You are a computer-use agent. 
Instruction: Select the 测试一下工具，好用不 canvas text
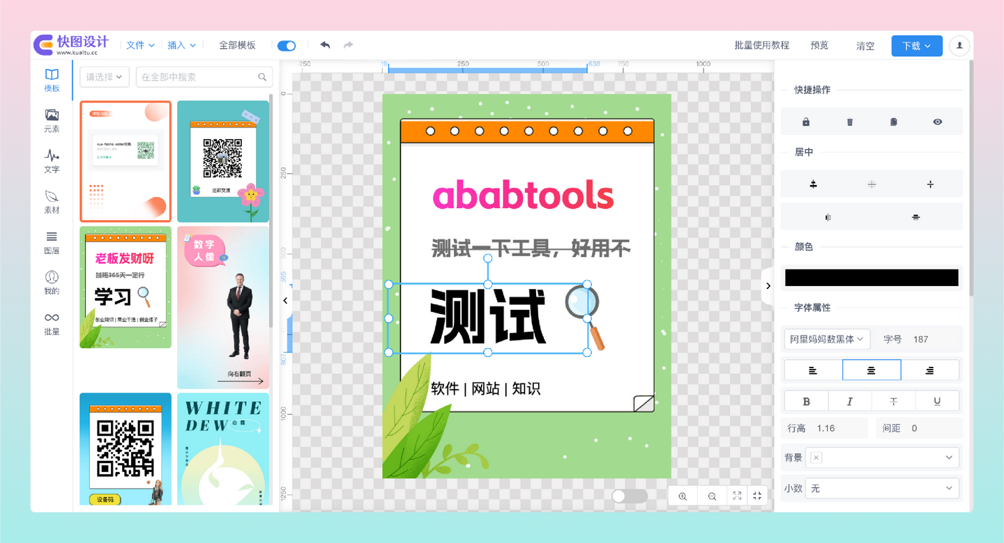[531, 248]
